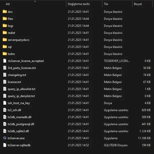Select the doc folder icon
The height and width of the screenshot is (154, 154).
coord(5,12)
